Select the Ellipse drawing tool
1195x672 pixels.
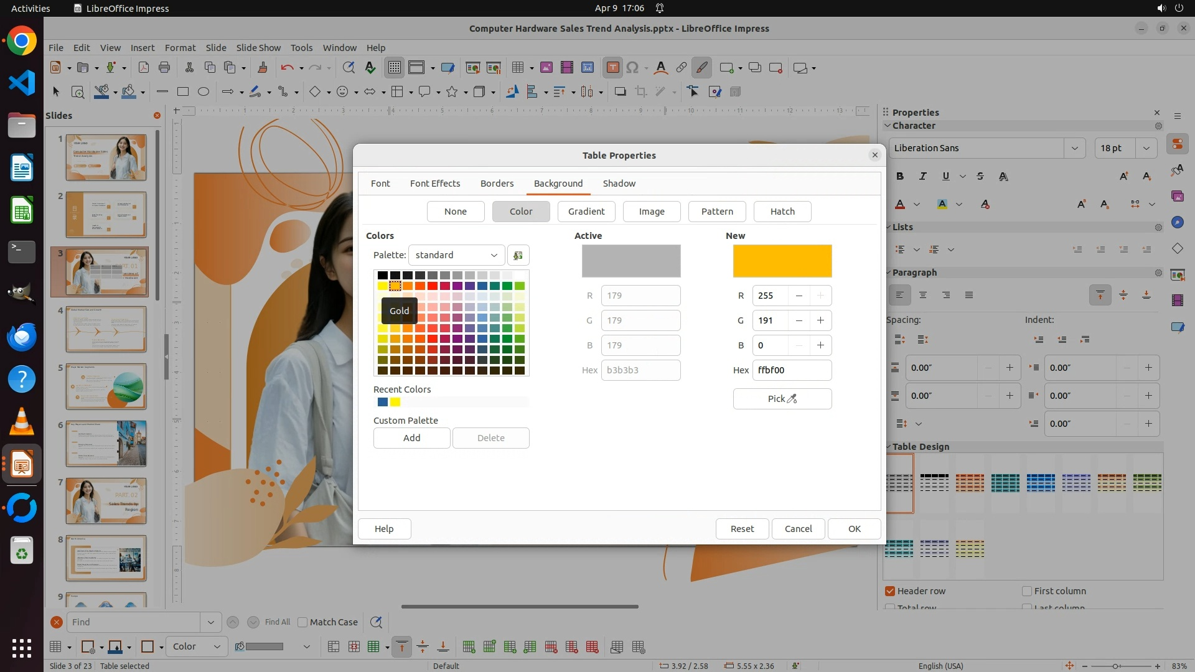tap(204, 91)
